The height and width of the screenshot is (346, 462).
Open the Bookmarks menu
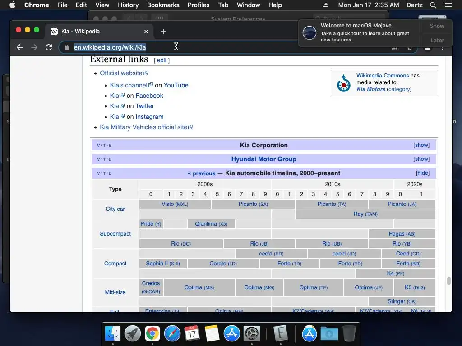click(163, 5)
